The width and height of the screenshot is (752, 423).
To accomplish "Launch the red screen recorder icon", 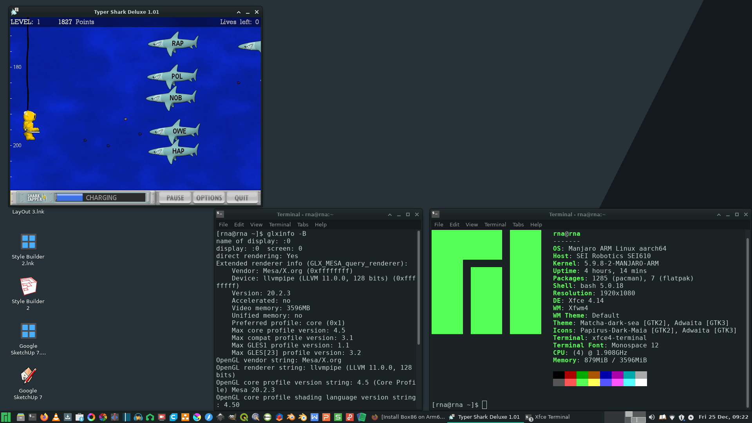I will [162, 417].
